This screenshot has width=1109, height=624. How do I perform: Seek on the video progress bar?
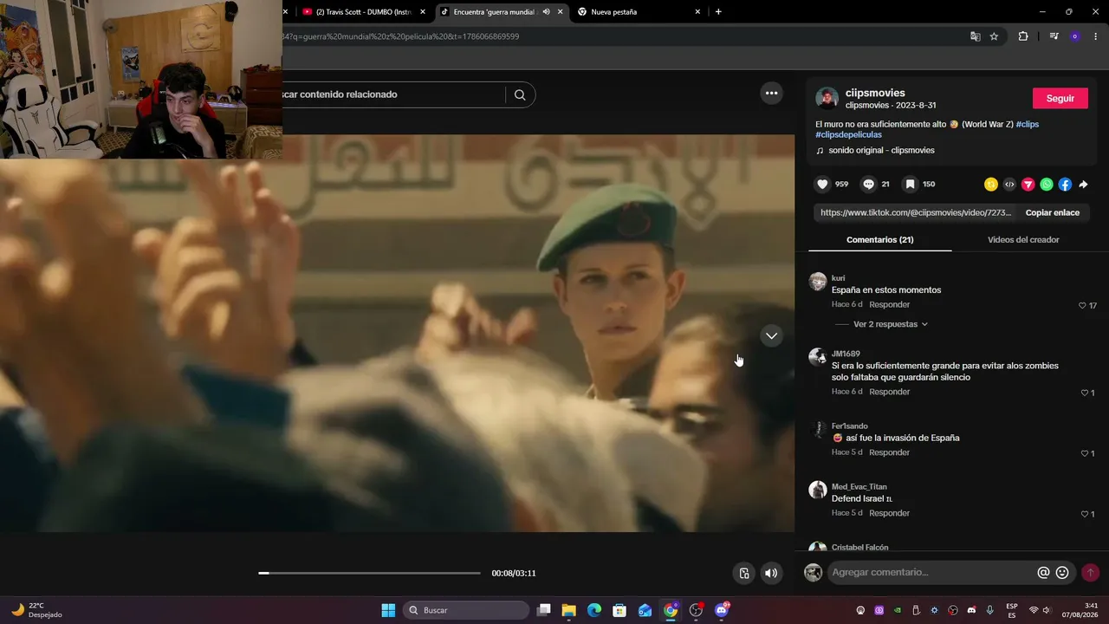369,573
